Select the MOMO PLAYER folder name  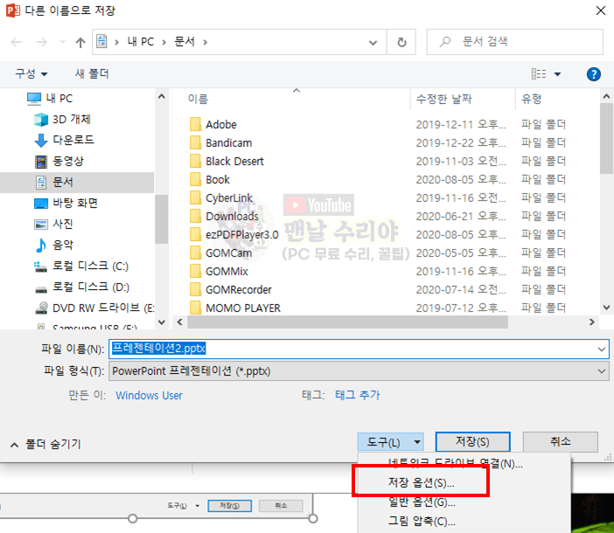pos(243,308)
